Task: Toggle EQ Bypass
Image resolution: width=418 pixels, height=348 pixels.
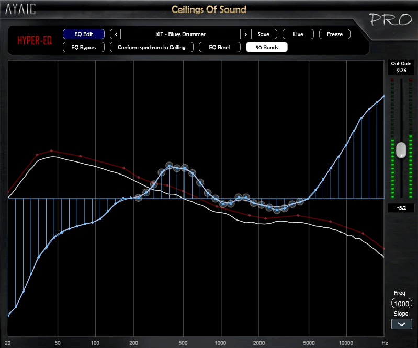Action: tap(84, 47)
